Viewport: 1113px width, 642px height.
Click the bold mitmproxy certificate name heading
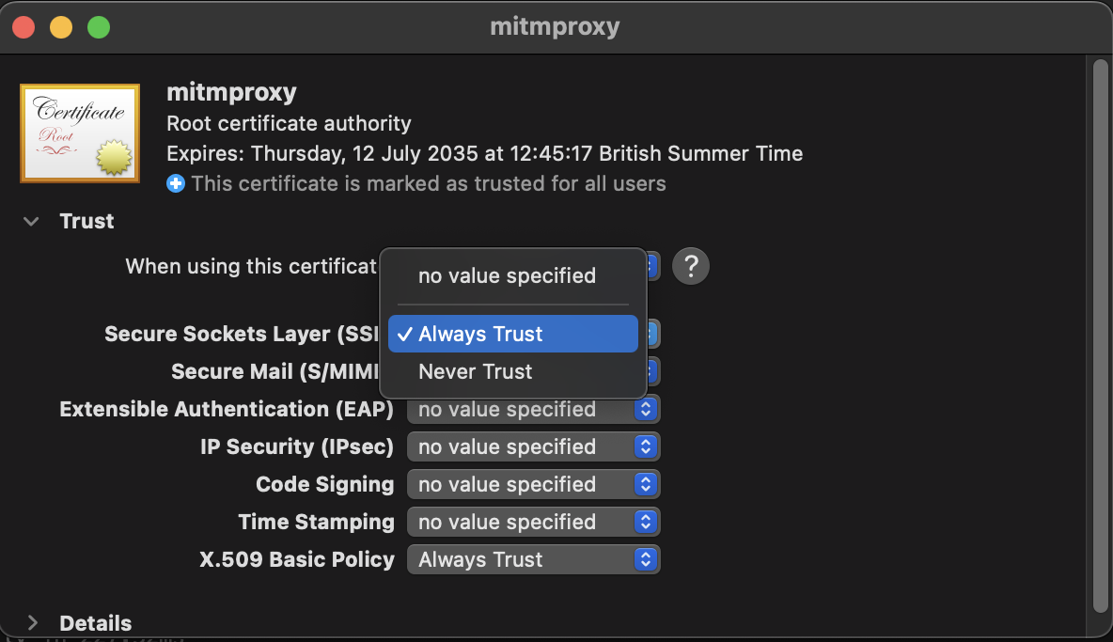231,92
